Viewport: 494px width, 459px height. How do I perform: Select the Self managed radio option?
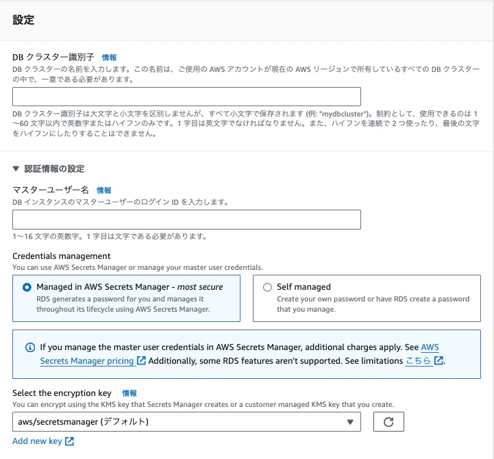(267, 287)
